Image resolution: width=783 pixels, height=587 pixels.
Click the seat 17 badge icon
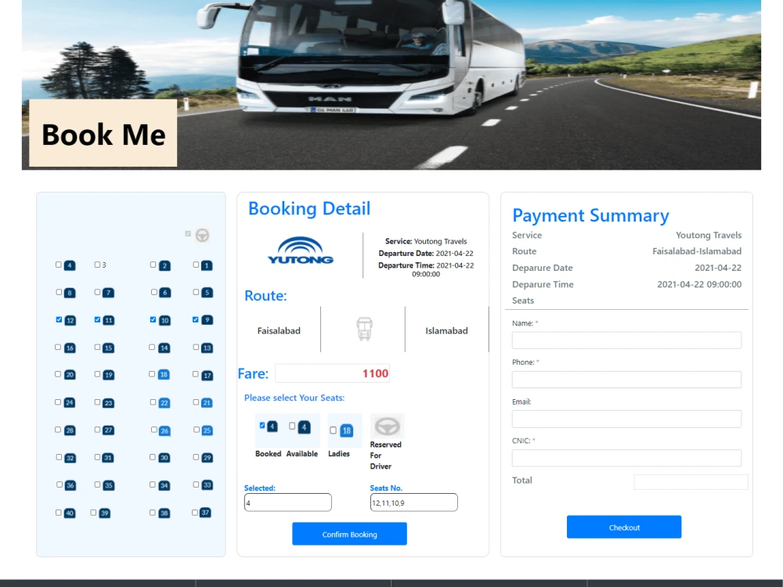point(207,376)
